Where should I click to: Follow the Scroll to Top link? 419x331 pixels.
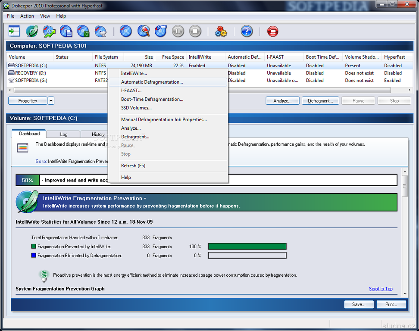point(380,289)
